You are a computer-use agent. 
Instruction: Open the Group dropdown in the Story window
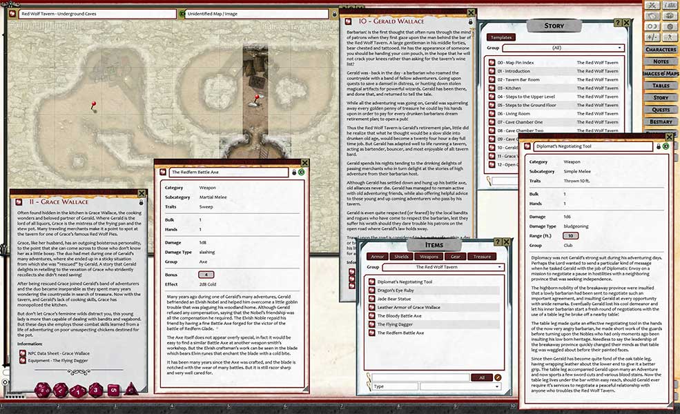coord(563,48)
